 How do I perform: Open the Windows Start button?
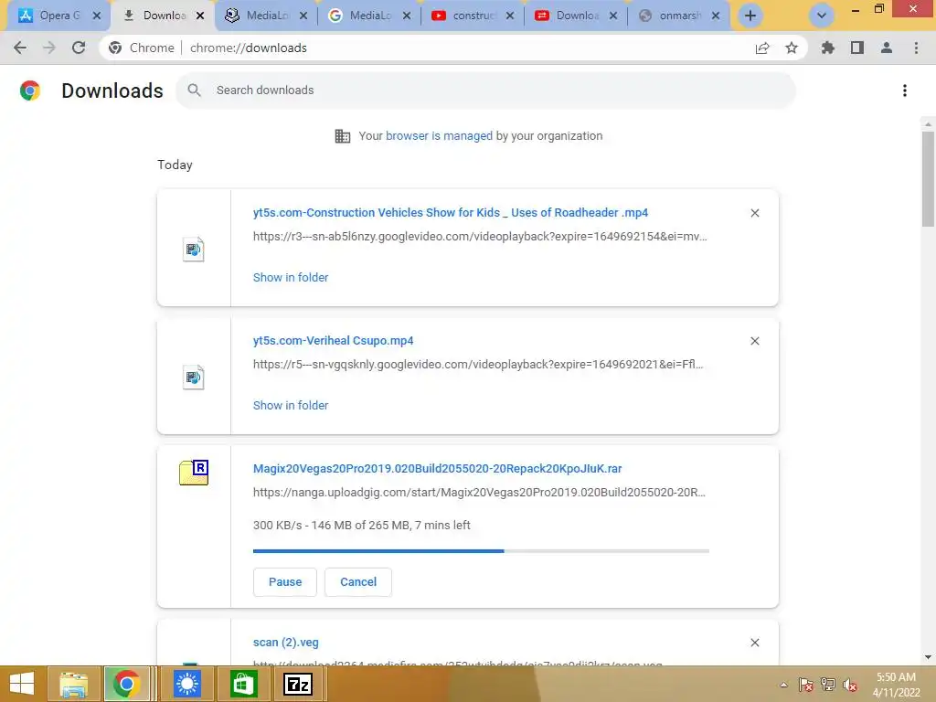pyautogui.click(x=22, y=684)
